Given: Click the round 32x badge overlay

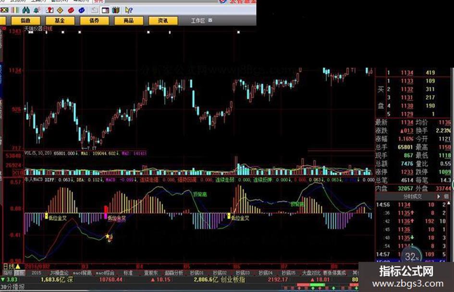Looking at the screenshot, I should click(x=412, y=256).
